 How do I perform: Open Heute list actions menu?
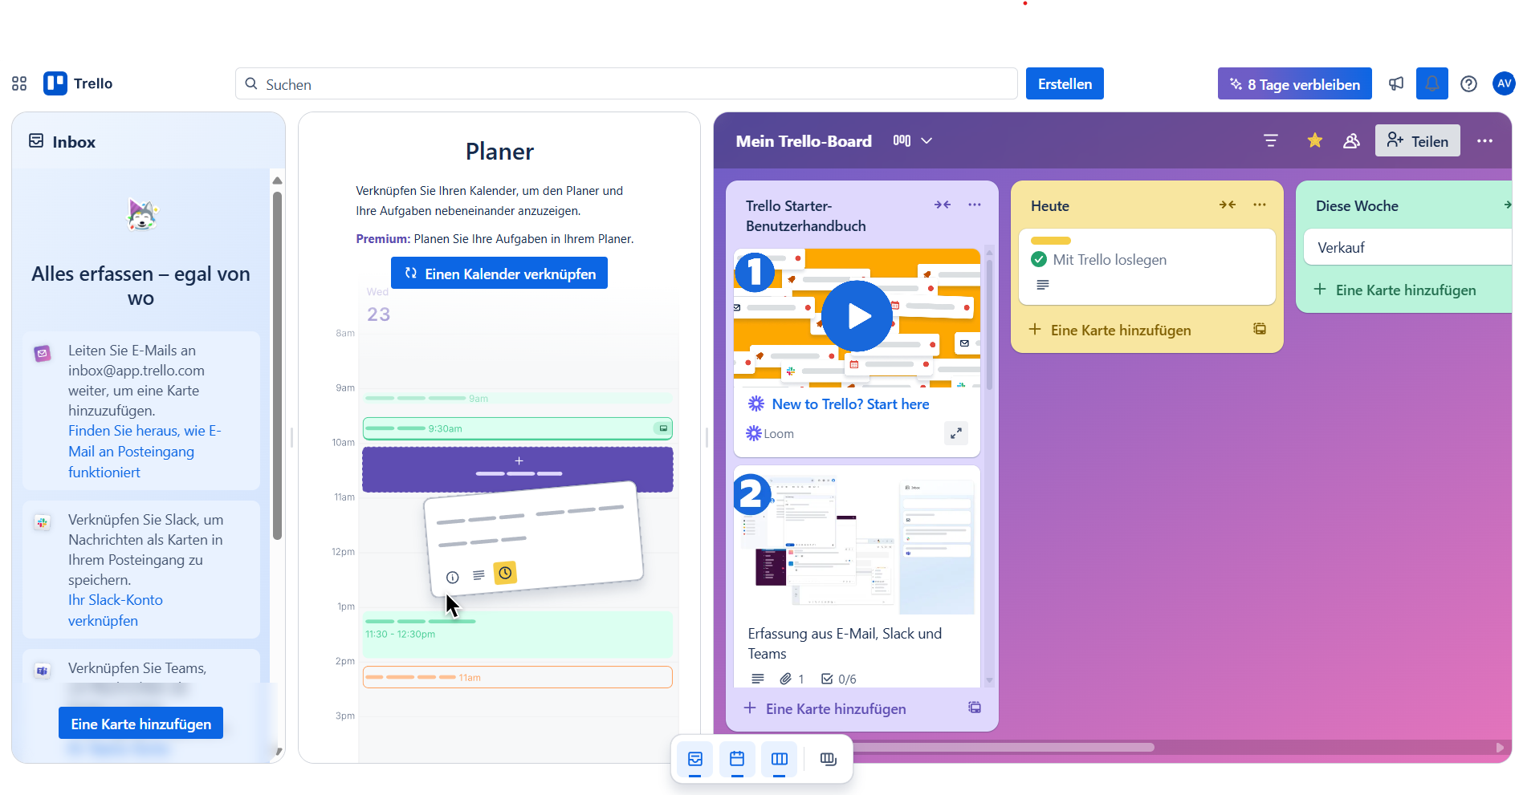[1260, 205]
